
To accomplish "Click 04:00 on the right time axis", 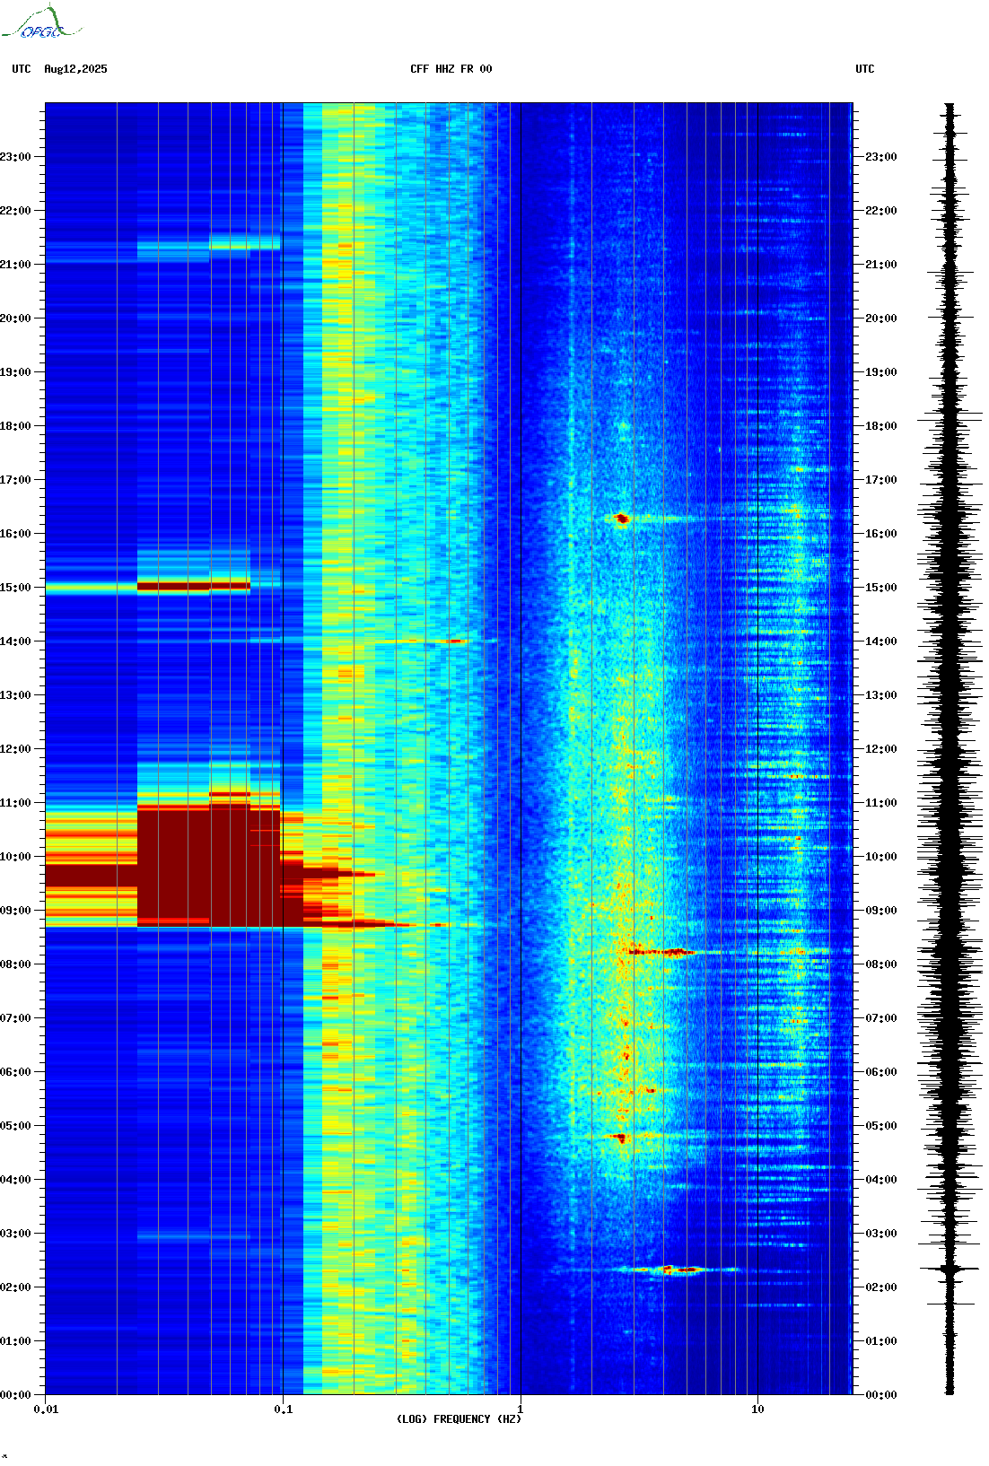I will click(881, 1180).
